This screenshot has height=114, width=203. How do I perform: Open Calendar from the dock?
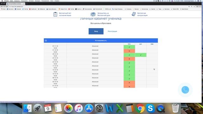(48, 108)
